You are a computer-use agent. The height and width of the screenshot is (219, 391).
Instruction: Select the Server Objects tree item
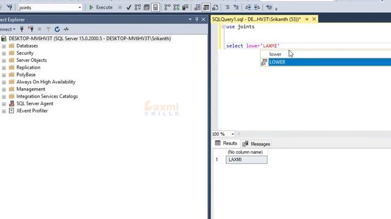(31, 60)
